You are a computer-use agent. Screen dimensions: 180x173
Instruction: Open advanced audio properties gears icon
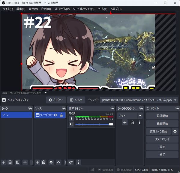click(x=71, y=162)
